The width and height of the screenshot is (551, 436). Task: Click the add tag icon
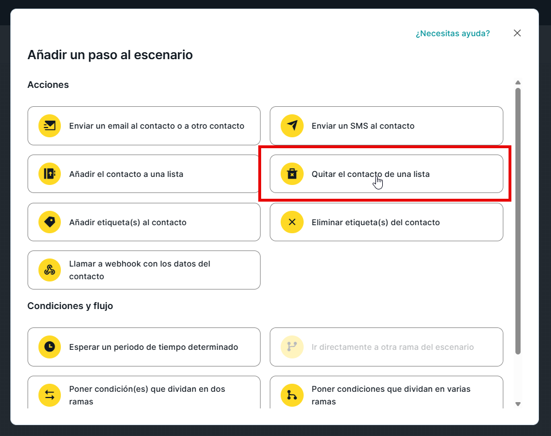tap(50, 222)
